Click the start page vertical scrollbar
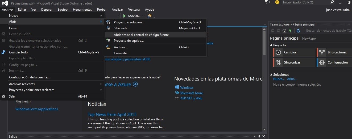Viewport: 352px width, 139px height. 264,78
